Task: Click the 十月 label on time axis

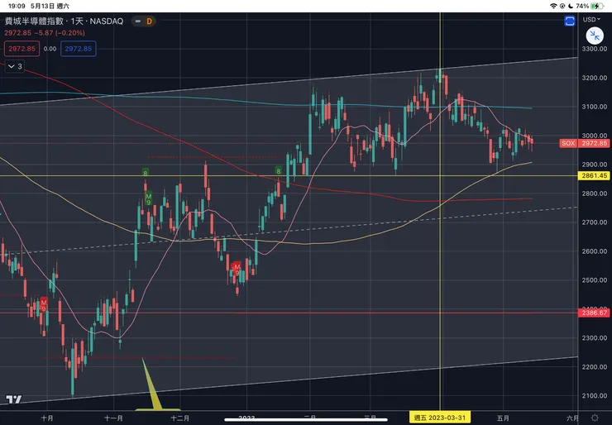Action: (x=47, y=418)
